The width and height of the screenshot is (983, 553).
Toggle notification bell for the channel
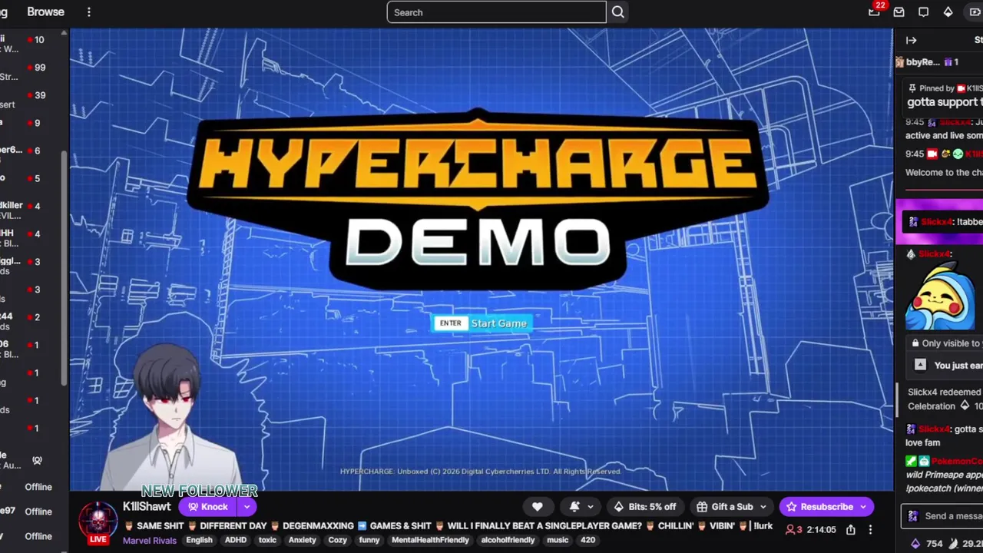pos(574,507)
